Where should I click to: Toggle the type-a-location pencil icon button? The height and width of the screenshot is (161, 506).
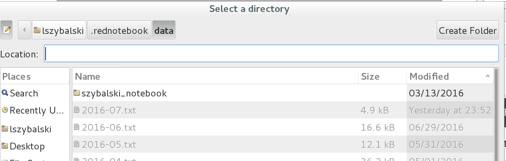[6, 30]
